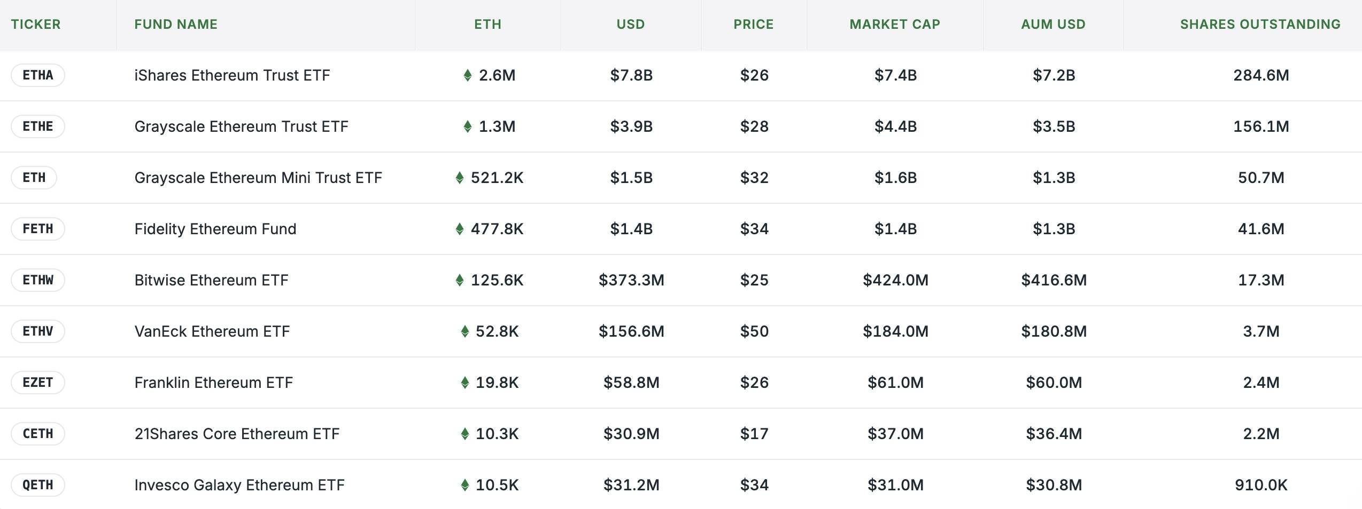Sort table by the ETH column header

(487, 25)
